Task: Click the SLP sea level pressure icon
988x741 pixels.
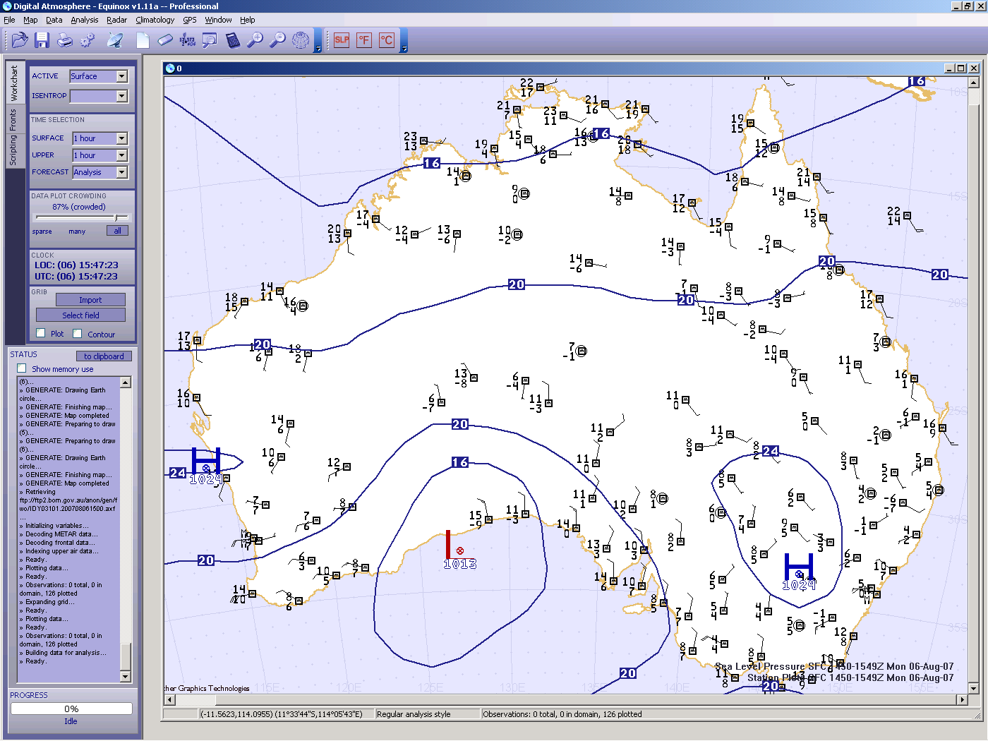Action: tap(342, 40)
